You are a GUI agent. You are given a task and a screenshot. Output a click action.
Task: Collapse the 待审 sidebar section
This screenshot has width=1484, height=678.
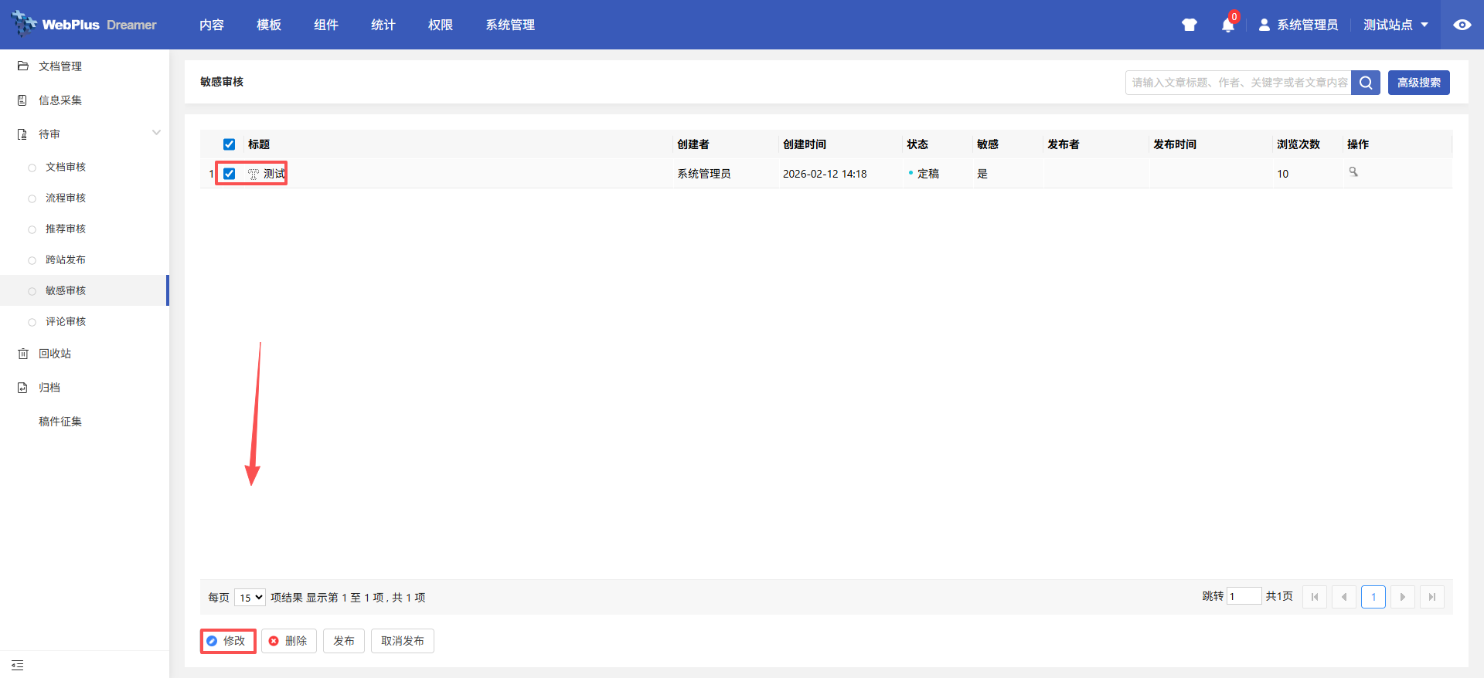click(156, 133)
